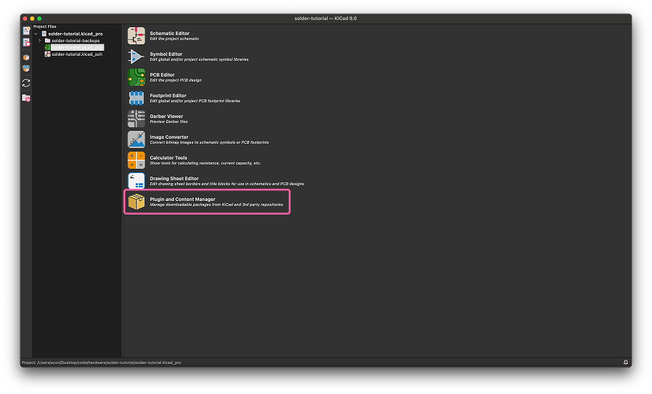Open notifications bell in status bar
This screenshot has height=394, width=652.
(x=626, y=363)
